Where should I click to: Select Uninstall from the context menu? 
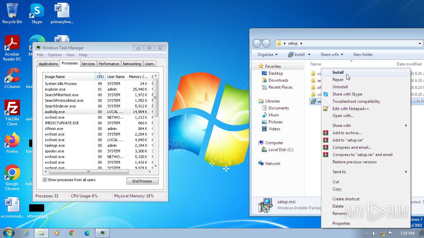pos(340,87)
